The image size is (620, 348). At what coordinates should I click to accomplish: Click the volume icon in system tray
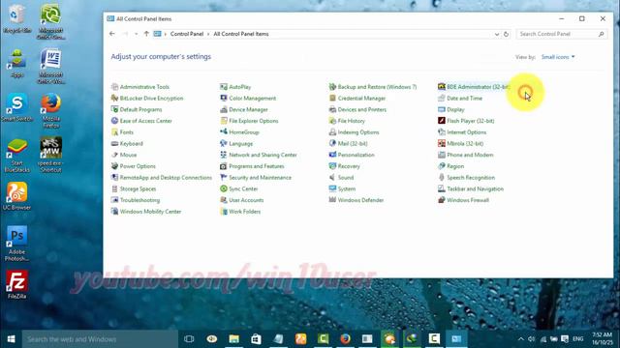tap(532, 339)
